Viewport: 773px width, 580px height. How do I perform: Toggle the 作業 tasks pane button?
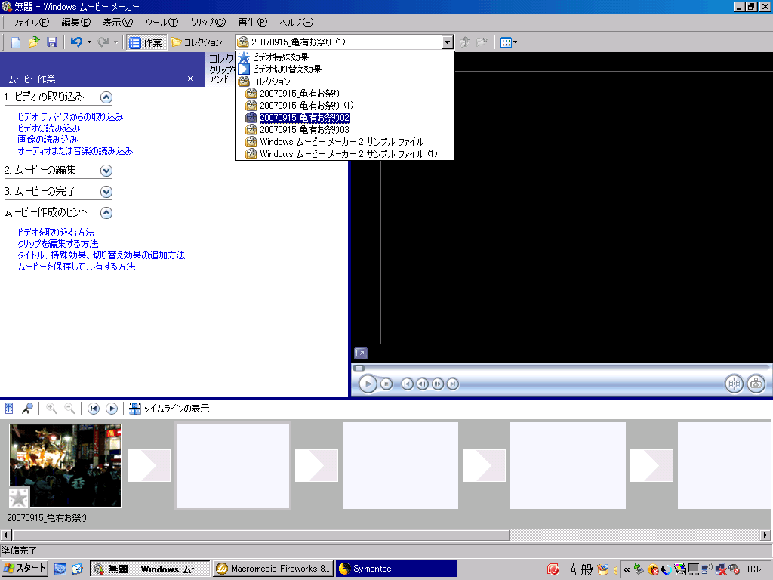(x=146, y=42)
